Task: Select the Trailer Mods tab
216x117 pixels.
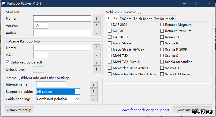Action: pyautogui.click(x=164, y=19)
